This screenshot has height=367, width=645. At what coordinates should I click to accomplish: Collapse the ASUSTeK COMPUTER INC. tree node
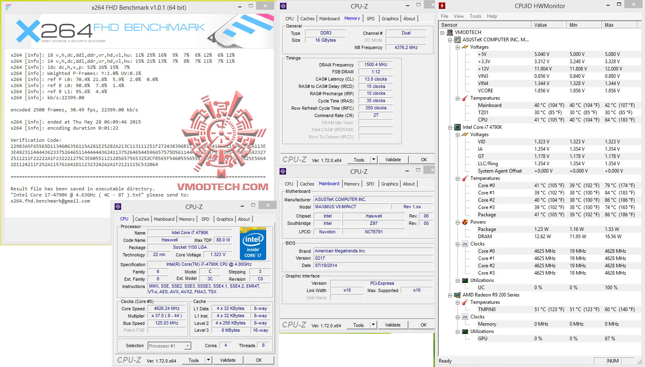tap(450, 40)
